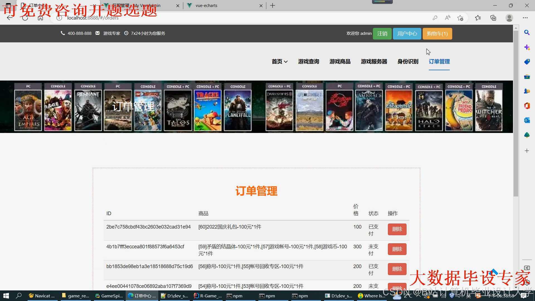This screenshot has width=535, height=301.
Task: Go to 游戏服务器 navigation item
Action: (x=374, y=62)
